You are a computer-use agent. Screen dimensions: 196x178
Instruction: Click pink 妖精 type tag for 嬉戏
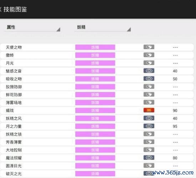(95, 110)
